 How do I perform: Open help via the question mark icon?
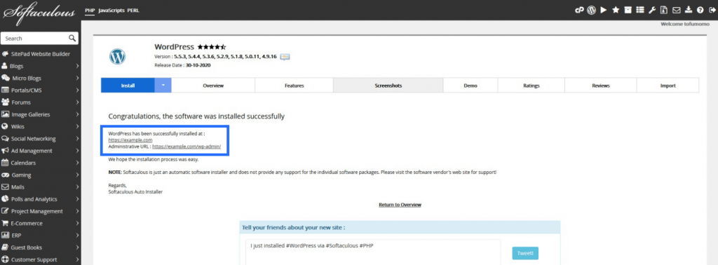pyautogui.click(x=700, y=10)
